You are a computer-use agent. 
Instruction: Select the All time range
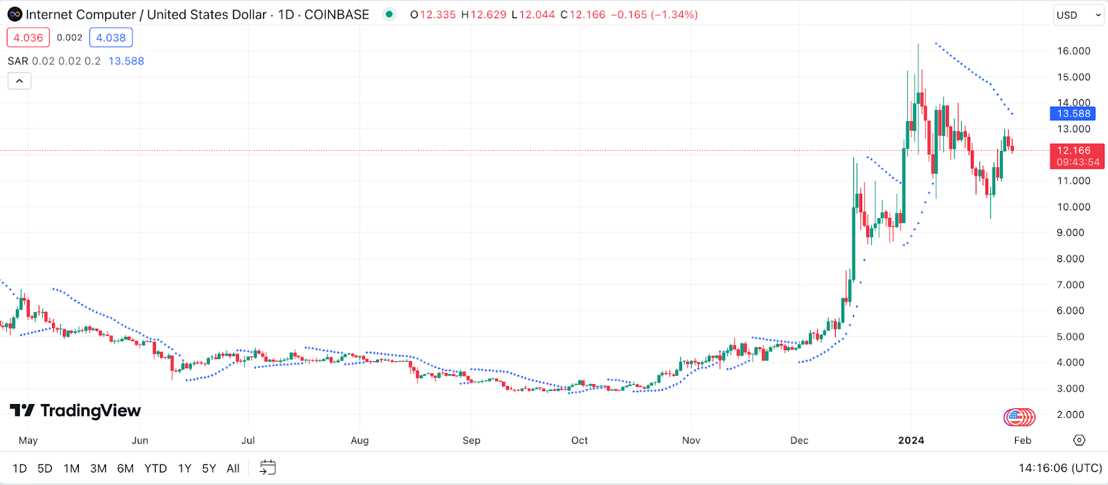pyautogui.click(x=233, y=468)
